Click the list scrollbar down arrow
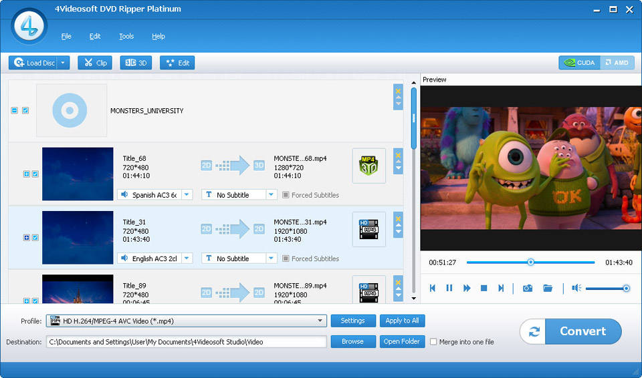The height and width of the screenshot is (378, 642). pyautogui.click(x=413, y=299)
